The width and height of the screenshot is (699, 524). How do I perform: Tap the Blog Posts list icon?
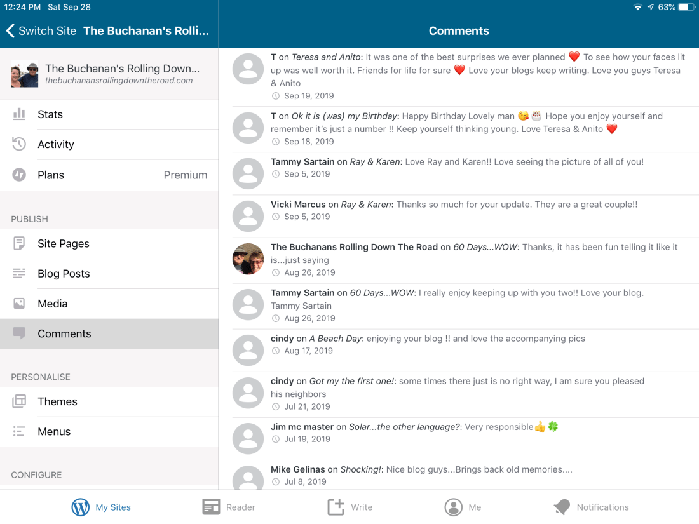coord(19,274)
